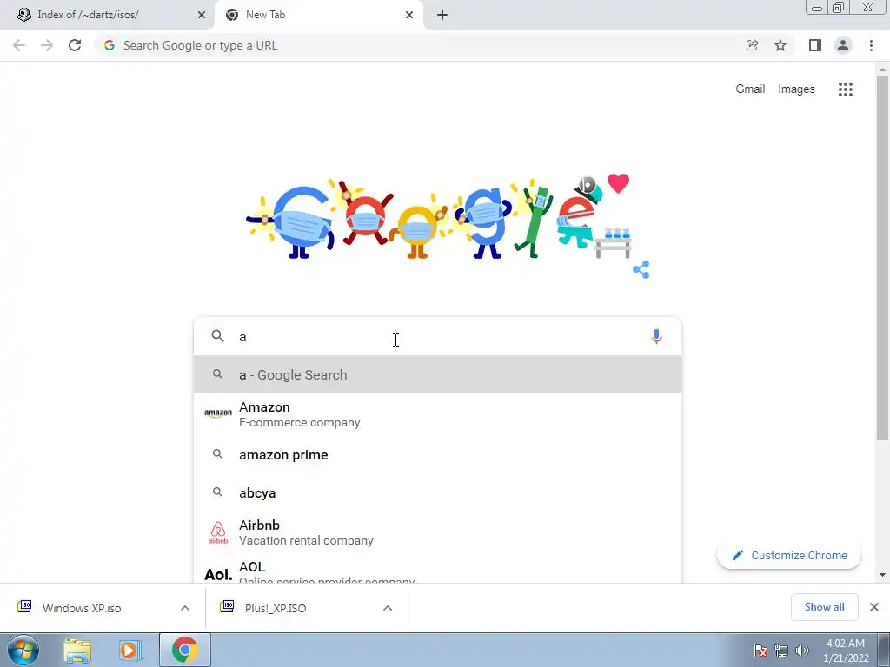Viewport: 890px width, 667px height.
Task: Click the voice search microphone
Action: click(656, 336)
